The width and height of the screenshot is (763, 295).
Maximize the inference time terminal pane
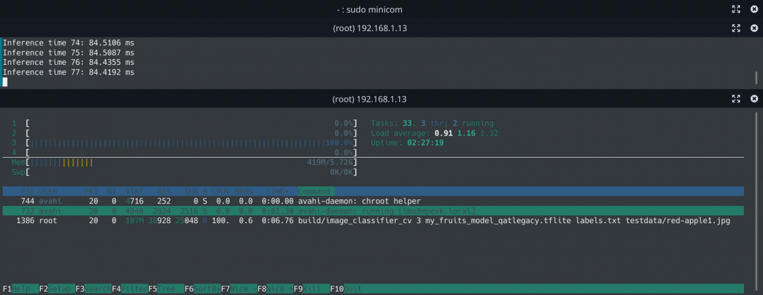coord(736,28)
